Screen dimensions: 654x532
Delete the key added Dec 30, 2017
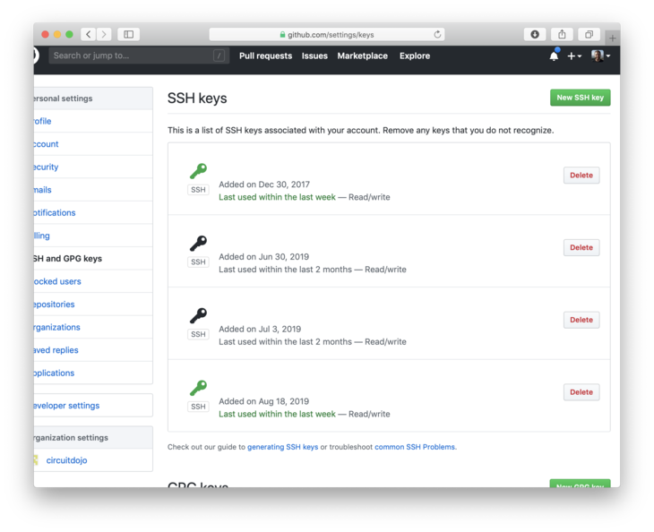581,176
